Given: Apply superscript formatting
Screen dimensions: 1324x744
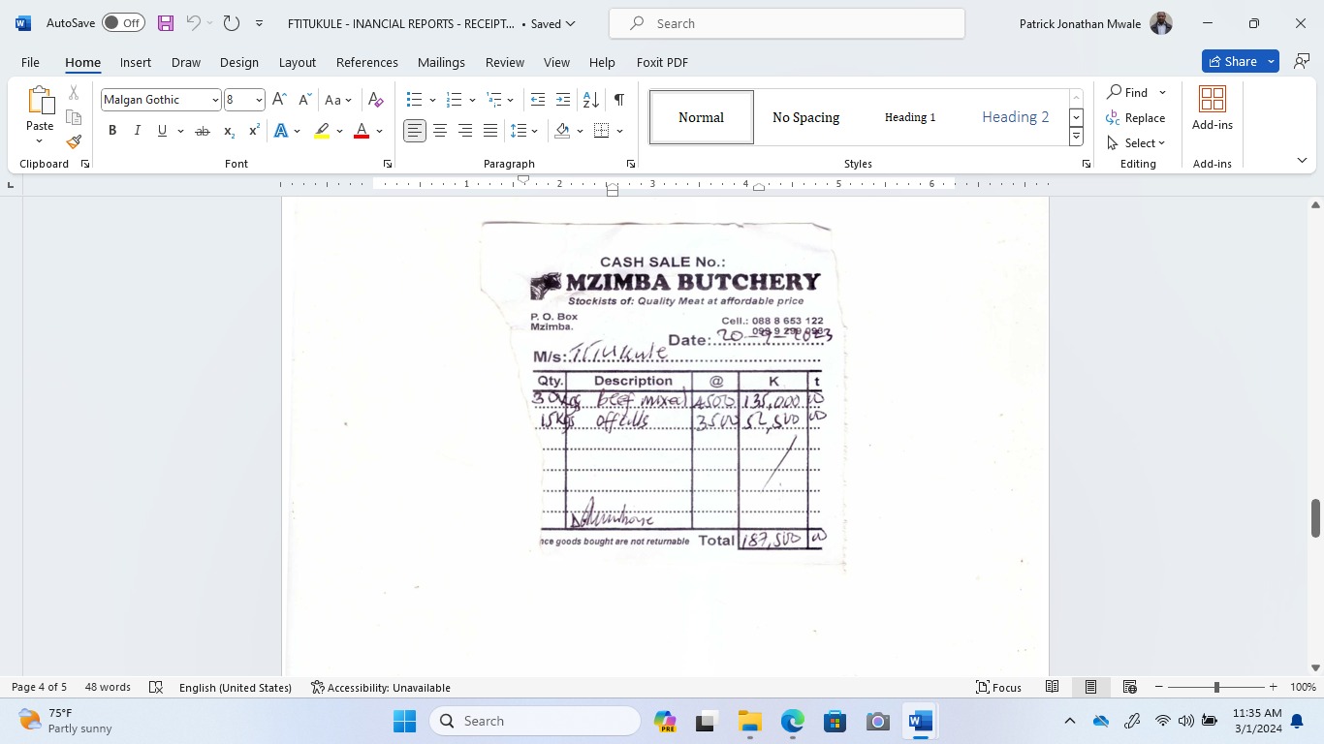Looking at the screenshot, I should 254,131.
